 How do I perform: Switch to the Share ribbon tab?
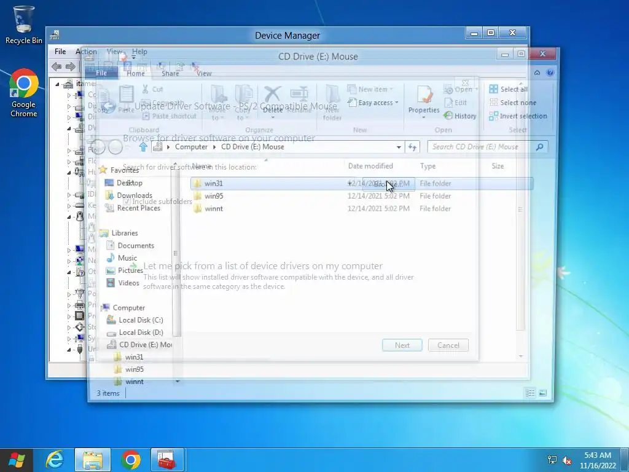pos(170,73)
